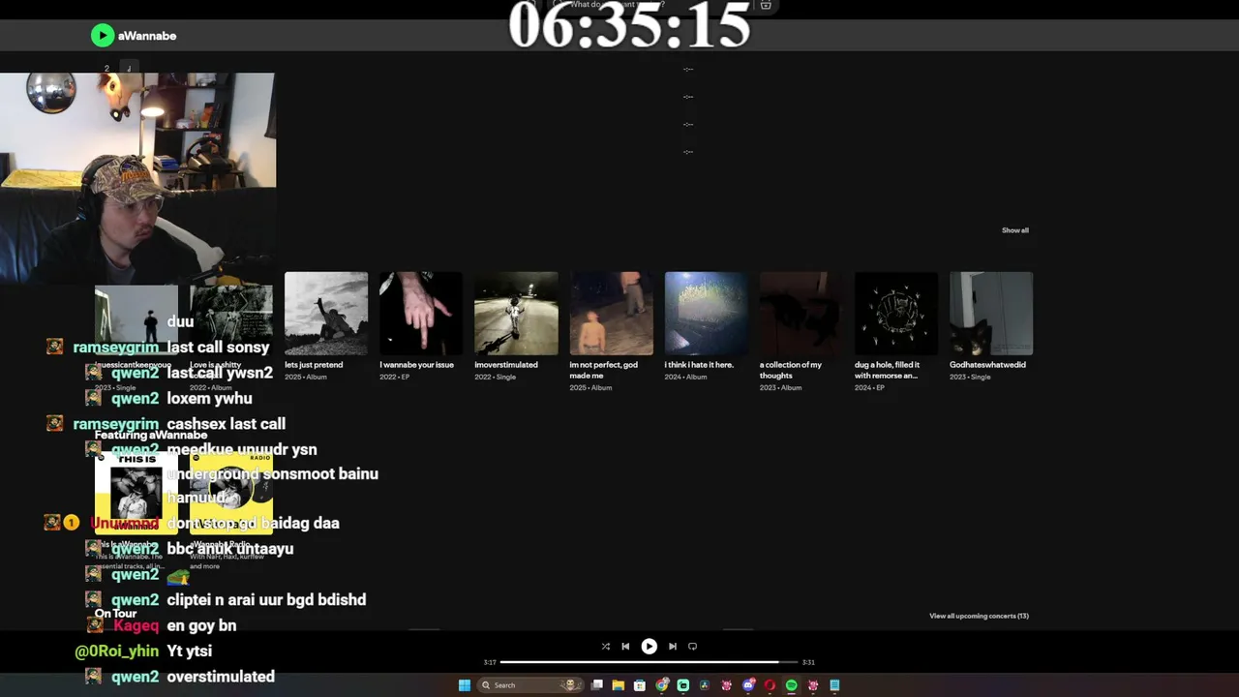
Task: Open Task View on the taskbar
Action: pyautogui.click(x=597, y=685)
